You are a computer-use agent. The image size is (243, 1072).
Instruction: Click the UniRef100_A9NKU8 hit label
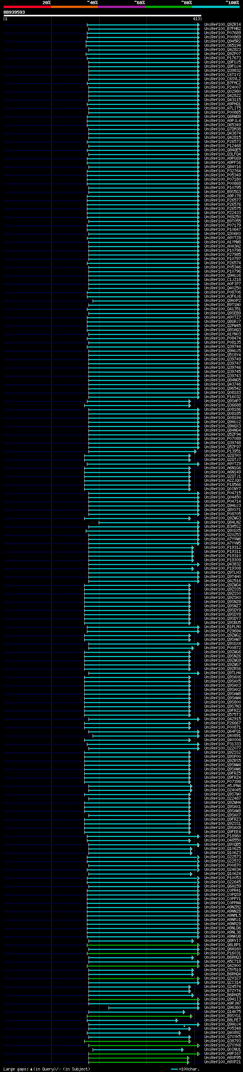click(222, 937)
